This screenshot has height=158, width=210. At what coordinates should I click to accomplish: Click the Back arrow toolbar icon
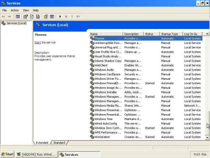pos(3,17)
